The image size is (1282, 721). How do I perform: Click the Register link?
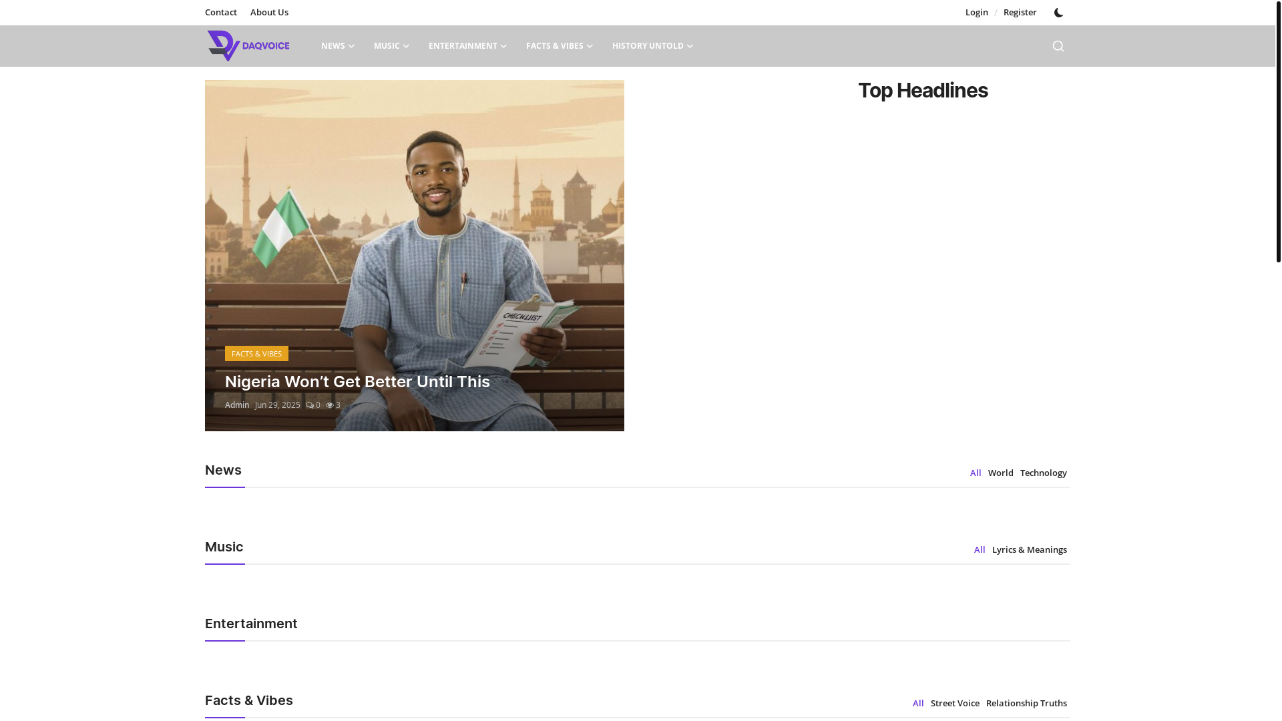tap(1020, 12)
